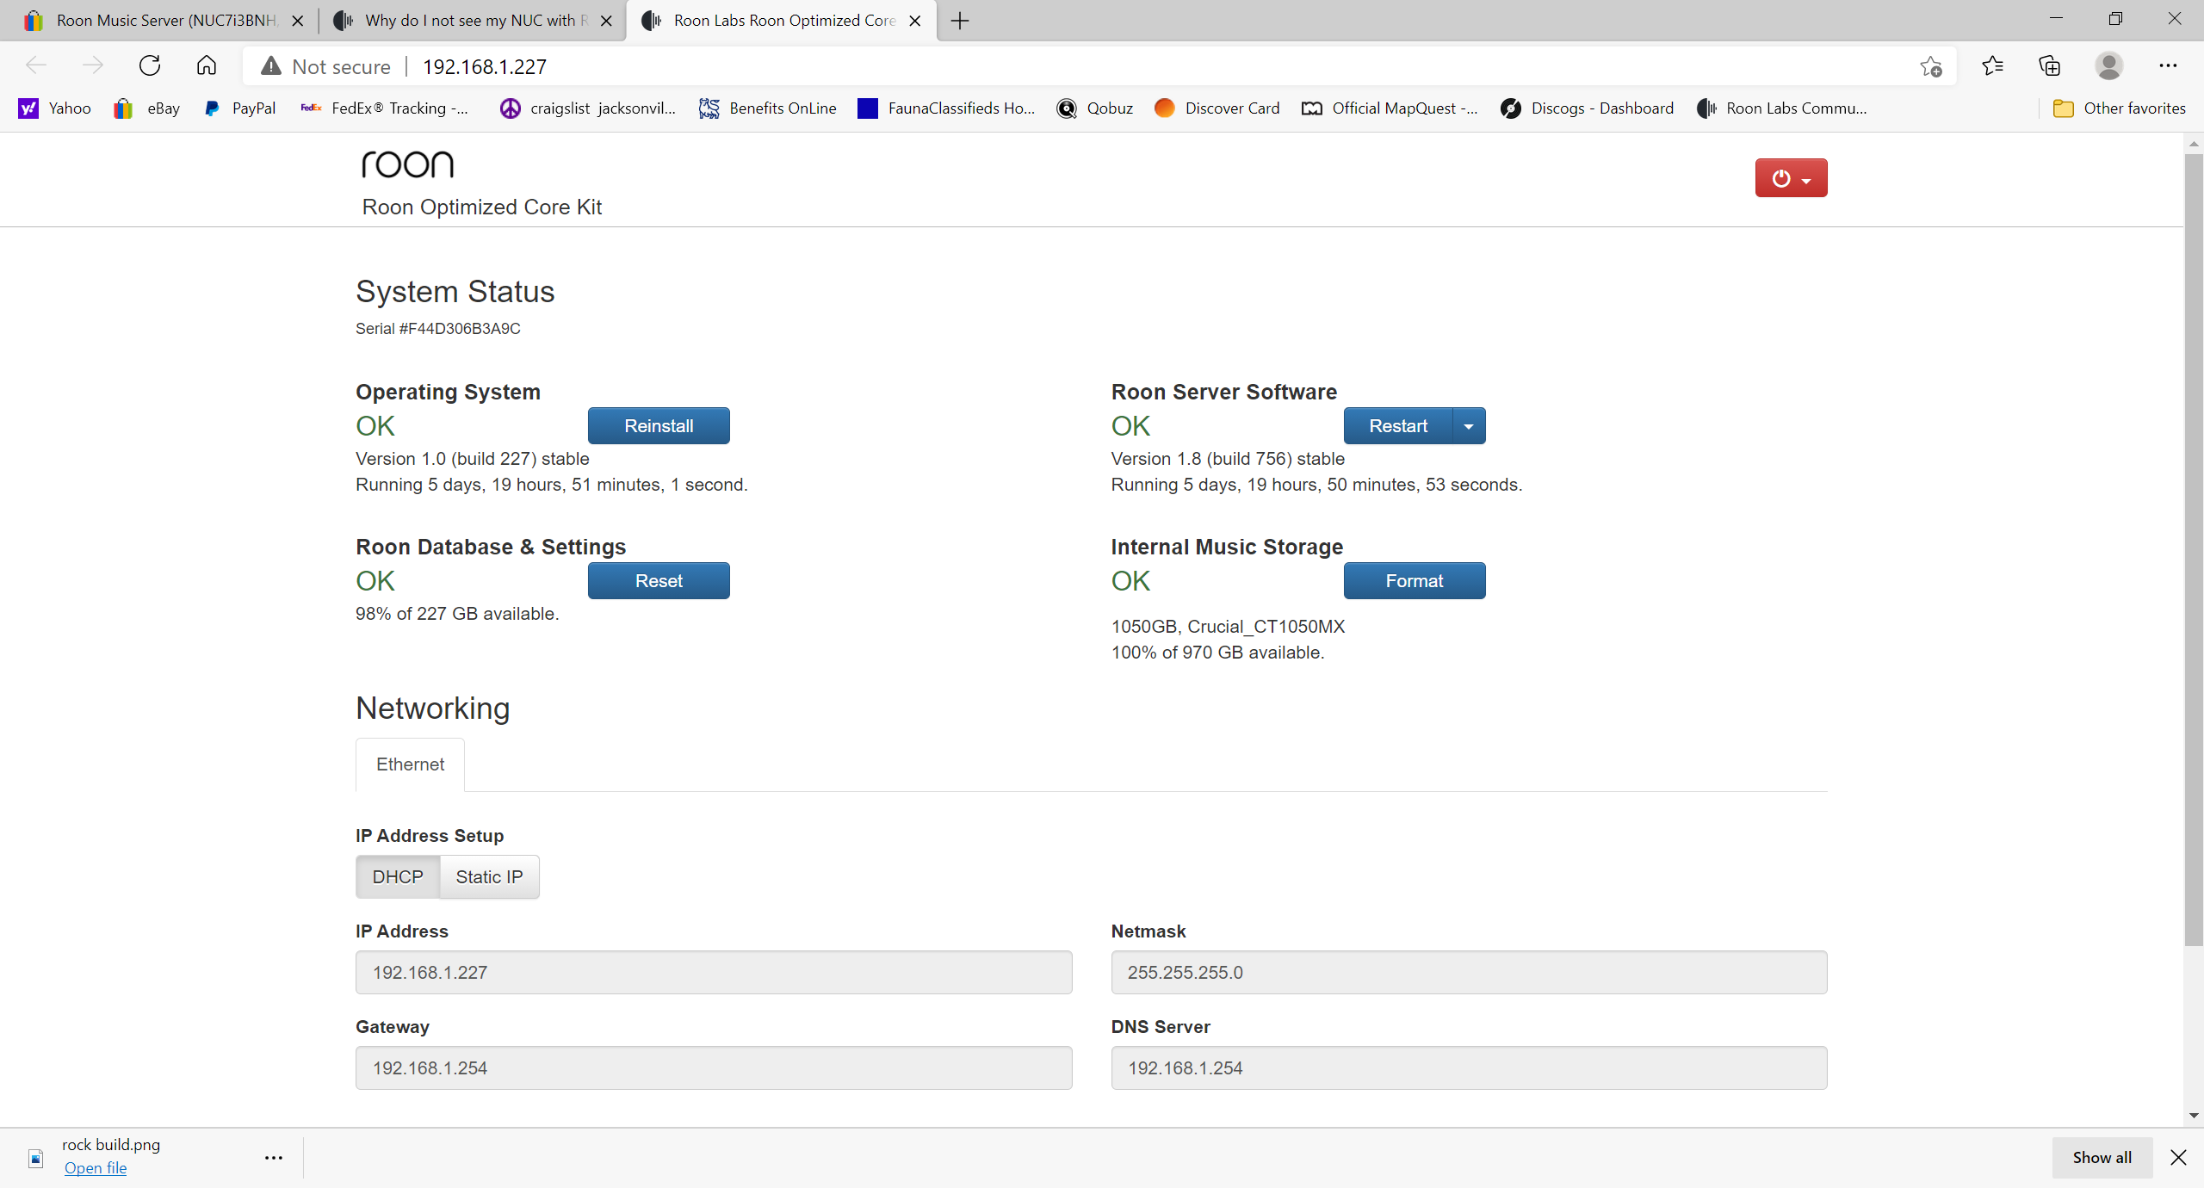Open the Benefits OnLine bookmark
This screenshot has width=2204, height=1188.
pos(768,108)
